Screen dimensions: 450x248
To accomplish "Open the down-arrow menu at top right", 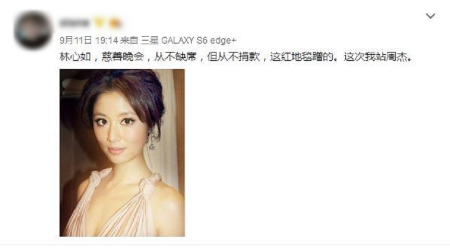I will click(430, 16).
